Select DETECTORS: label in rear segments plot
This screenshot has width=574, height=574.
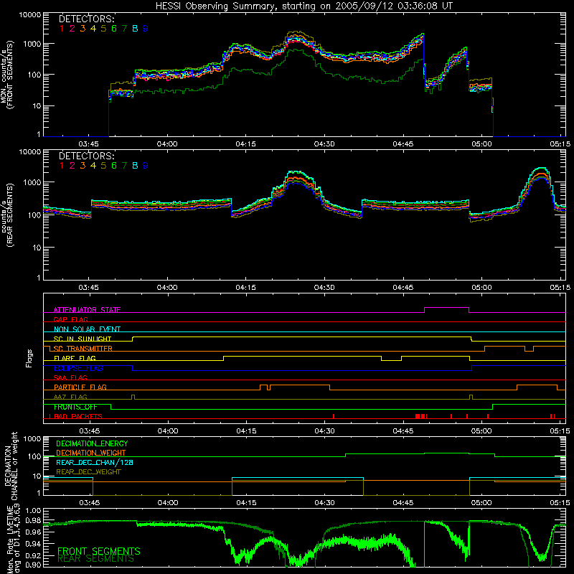tap(86, 156)
